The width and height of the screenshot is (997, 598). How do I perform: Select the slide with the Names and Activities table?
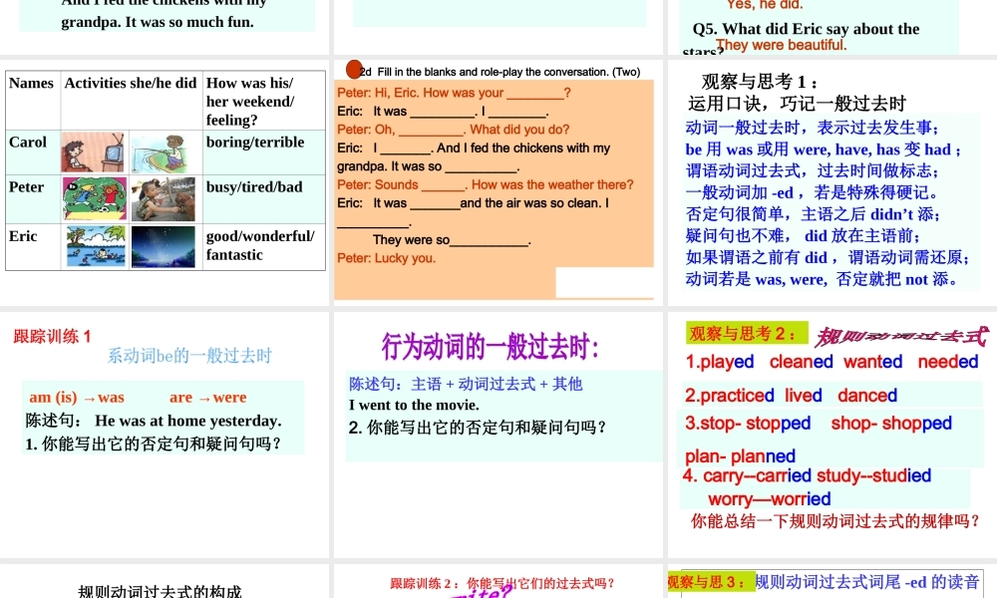pos(165,182)
